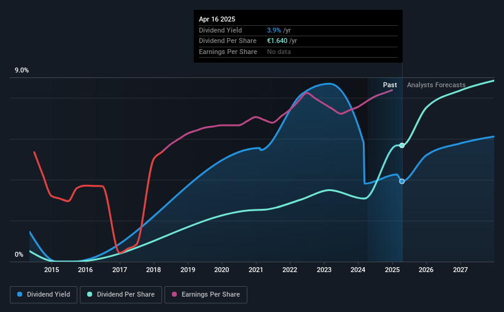Click the '0%' y-axis label
Viewport: 504px width, 312px height.
(x=19, y=254)
